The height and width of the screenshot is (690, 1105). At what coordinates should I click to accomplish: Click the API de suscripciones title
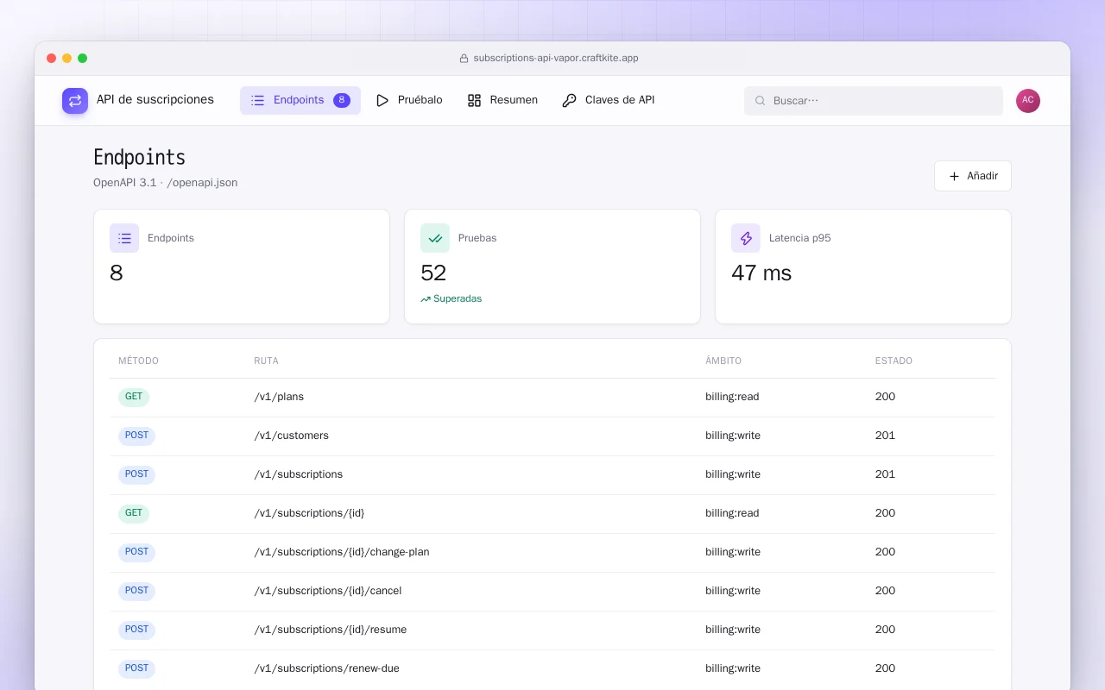click(x=155, y=99)
